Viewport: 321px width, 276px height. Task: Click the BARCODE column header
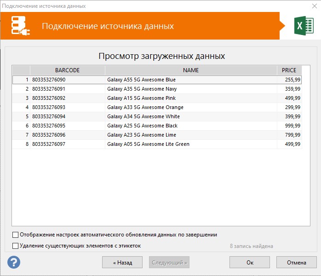(x=67, y=70)
